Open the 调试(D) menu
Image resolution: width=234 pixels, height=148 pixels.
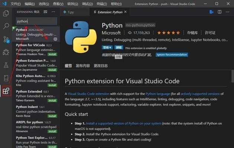87,4
